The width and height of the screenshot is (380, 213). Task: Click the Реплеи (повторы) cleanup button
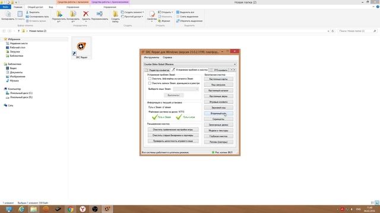click(x=218, y=142)
